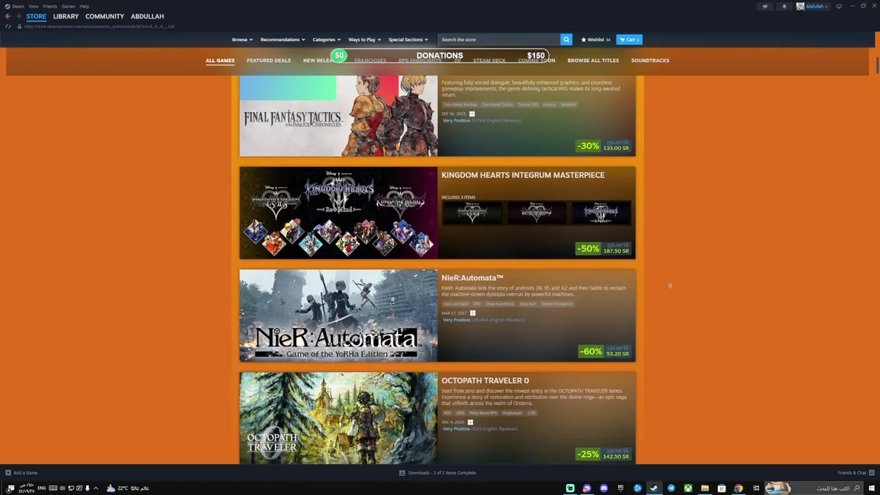The image size is (880, 495).
Task: Open Friends & Chat icon
Action: 872,473
